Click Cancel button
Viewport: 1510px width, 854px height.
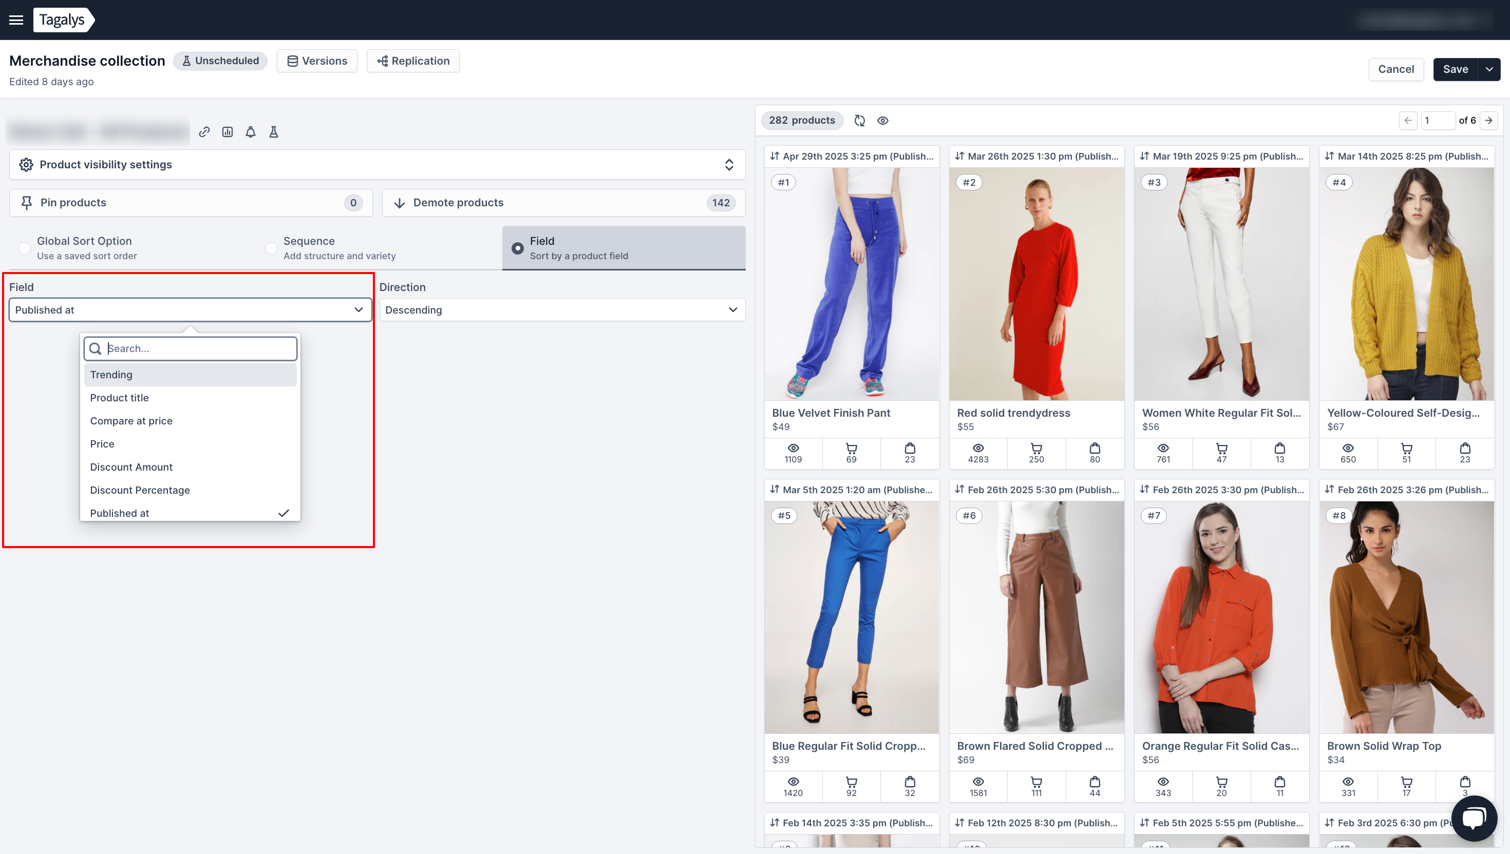pos(1395,69)
